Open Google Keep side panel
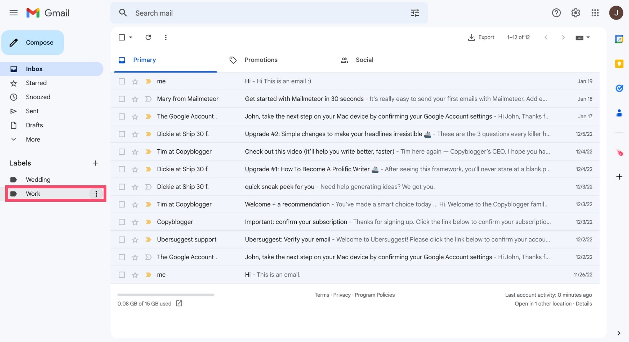629x342 pixels. click(619, 64)
